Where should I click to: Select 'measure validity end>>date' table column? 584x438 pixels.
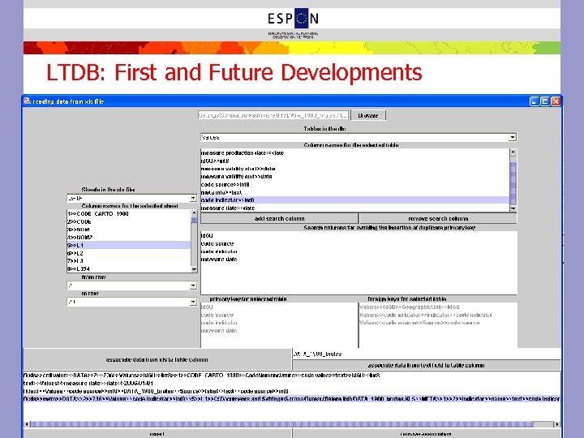(355, 177)
